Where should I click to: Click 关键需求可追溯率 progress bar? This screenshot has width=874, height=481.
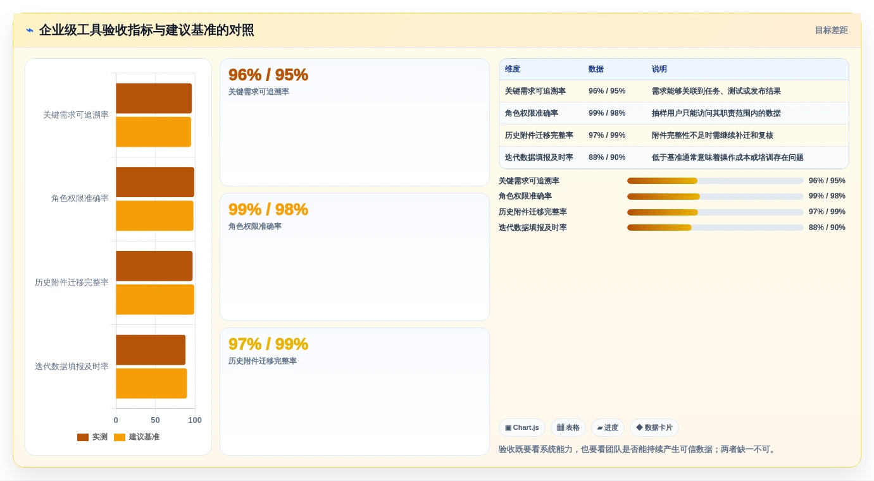point(715,181)
